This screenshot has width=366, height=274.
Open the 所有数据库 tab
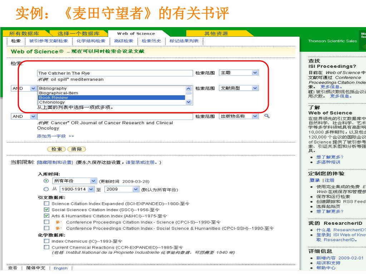click(x=24, y=34)
